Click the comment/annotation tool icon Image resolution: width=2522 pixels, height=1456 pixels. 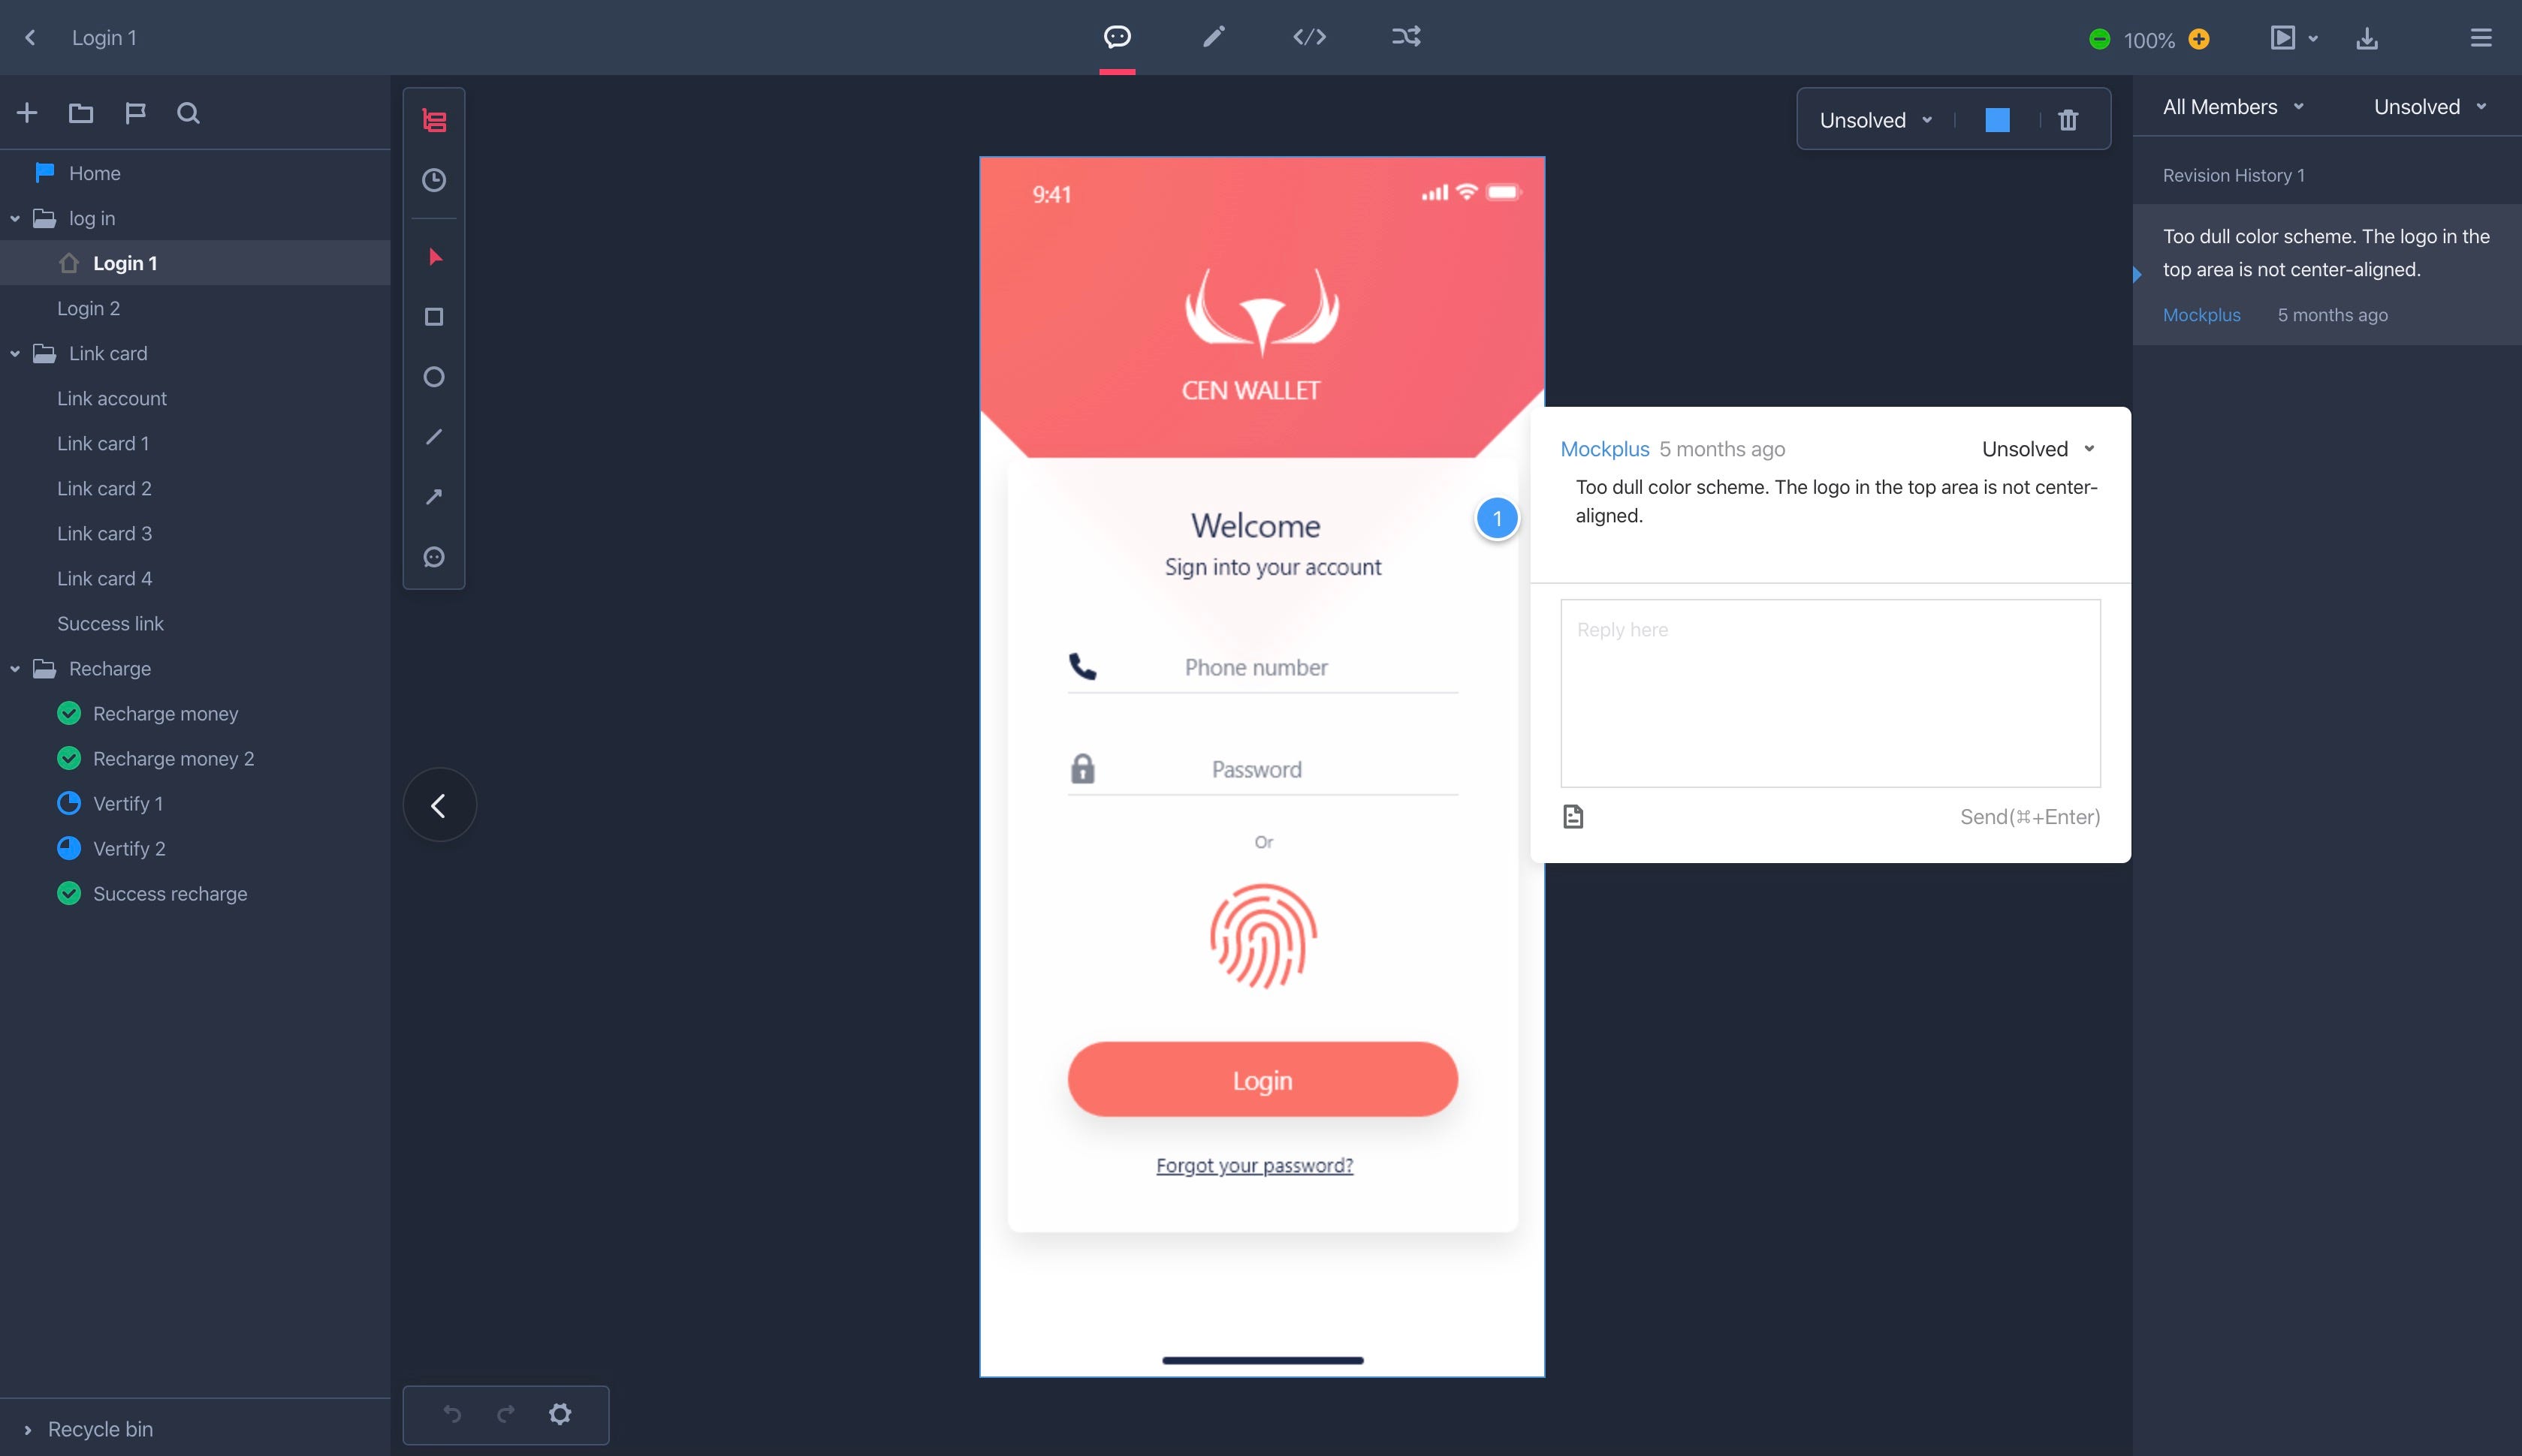[1117, 36]
